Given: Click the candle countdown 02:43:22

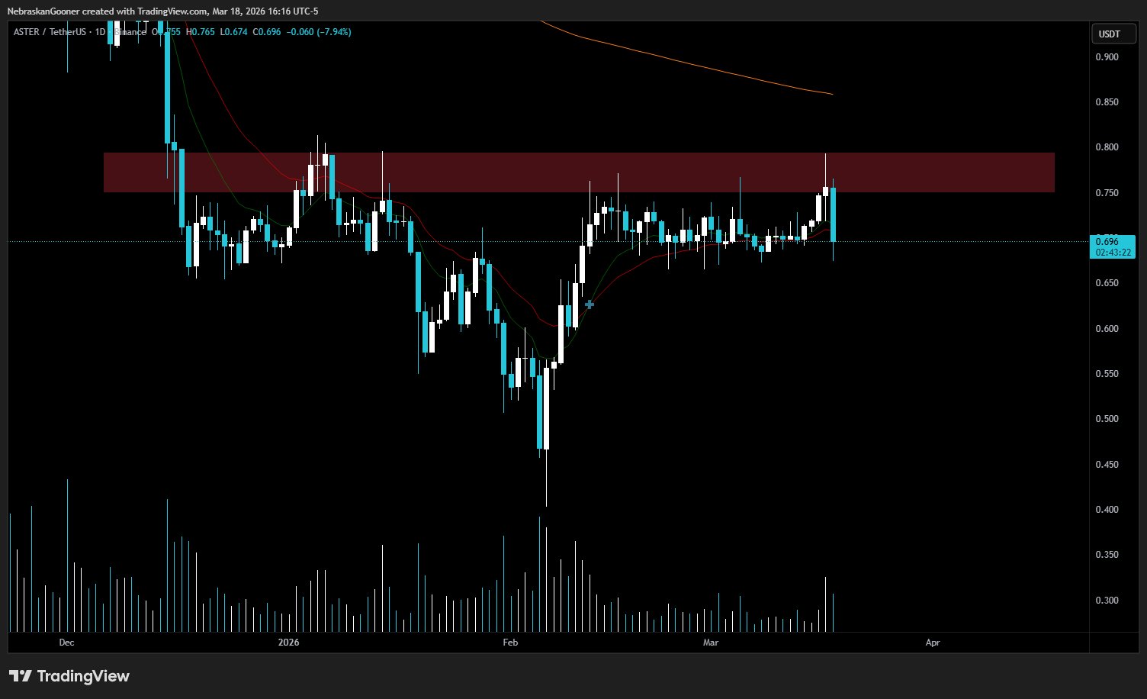Looking at the screenshot, I should tap(1113, 252).
